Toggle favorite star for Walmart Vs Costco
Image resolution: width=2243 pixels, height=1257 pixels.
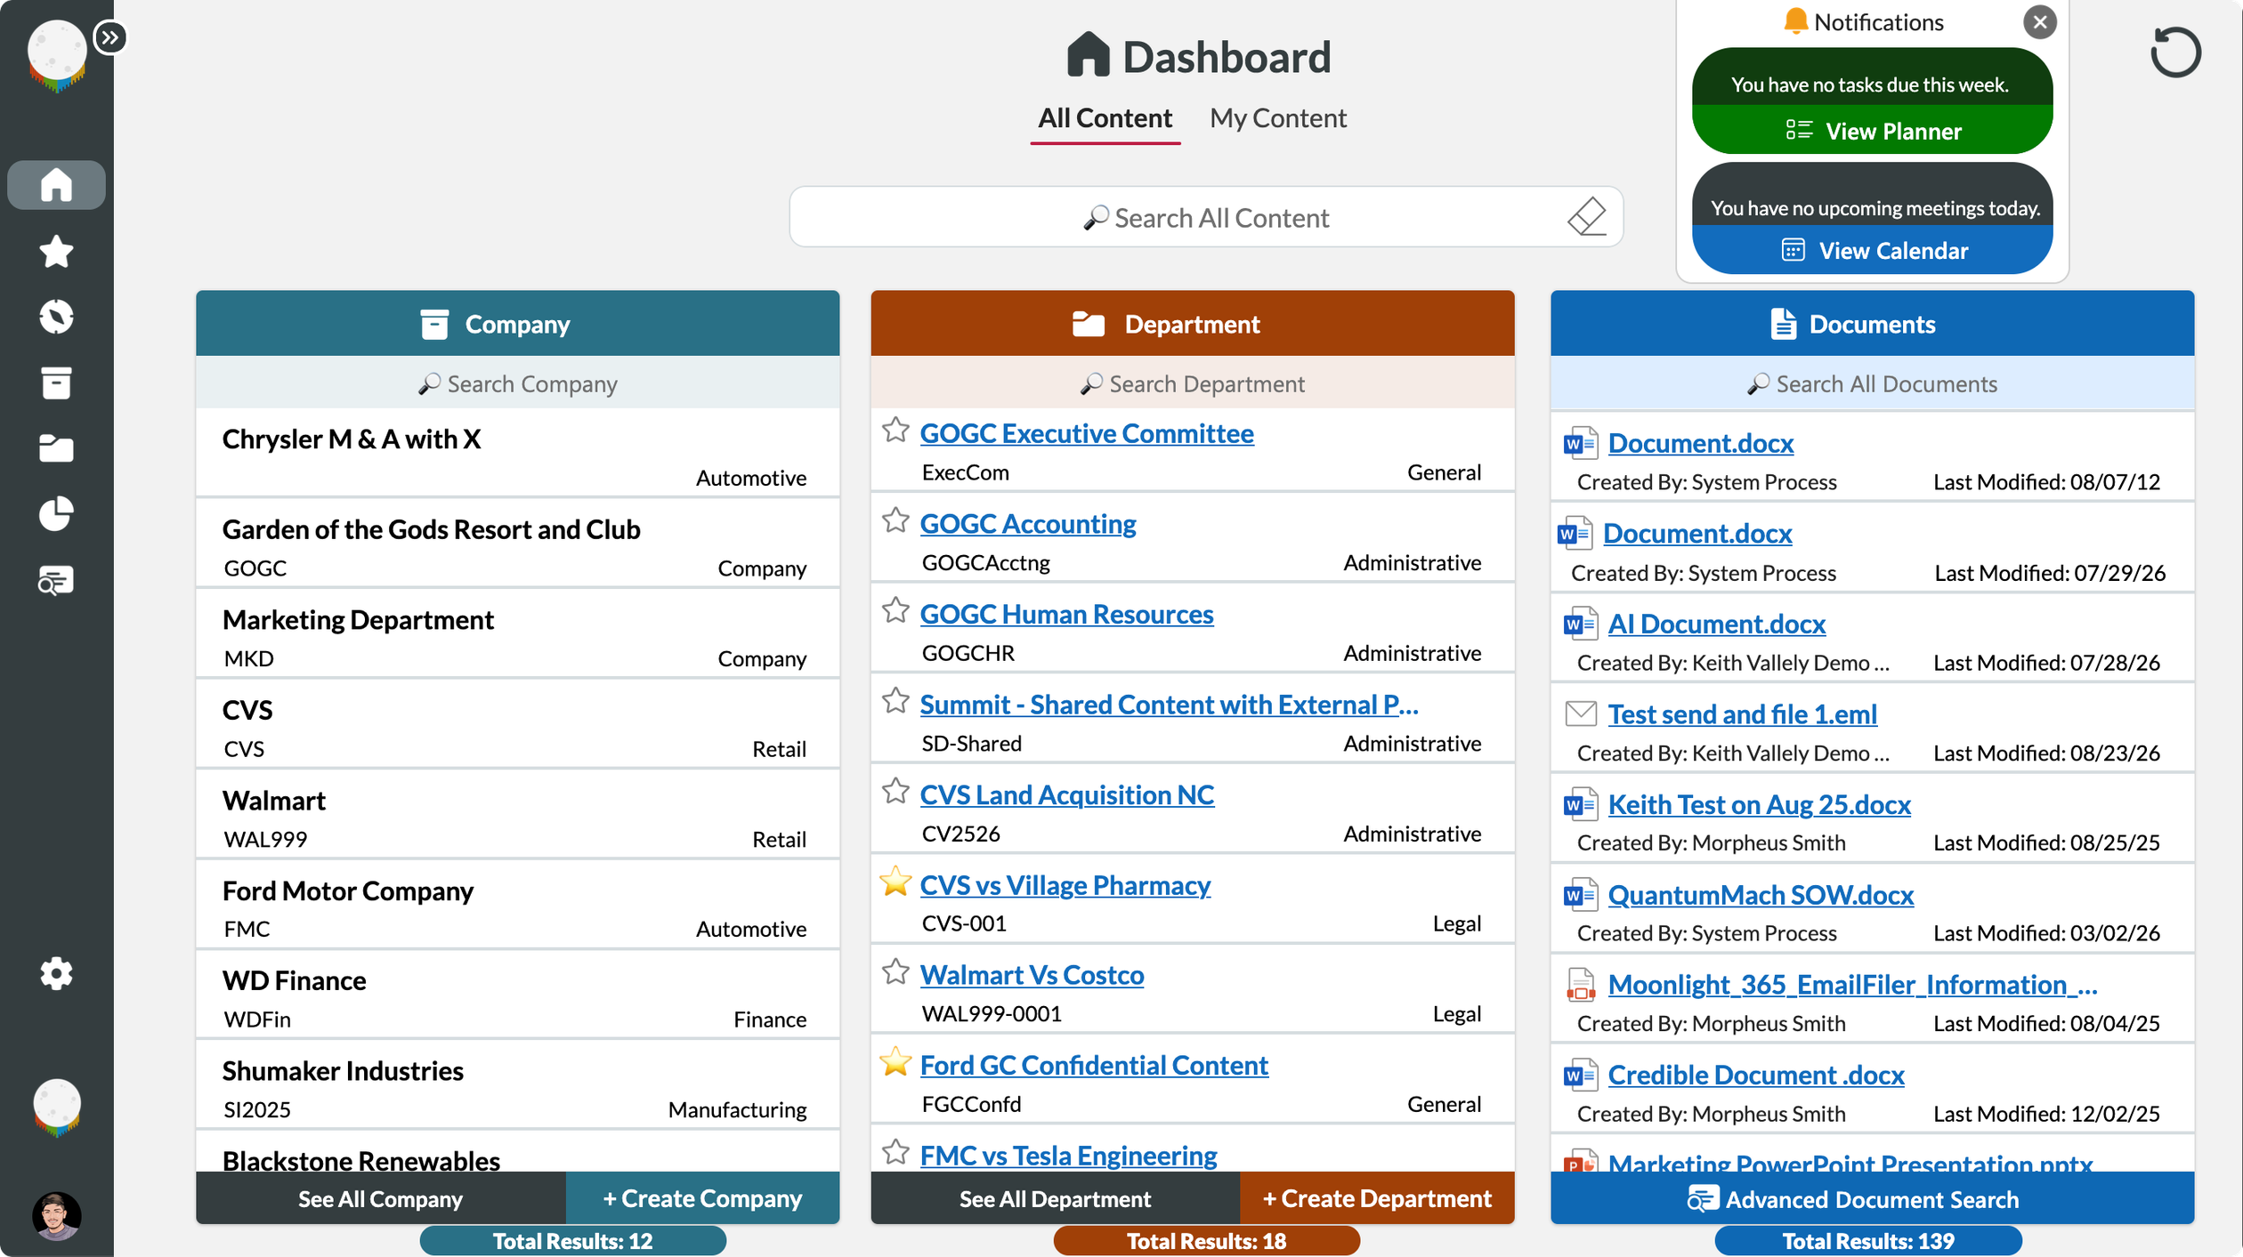coord(895,971)
